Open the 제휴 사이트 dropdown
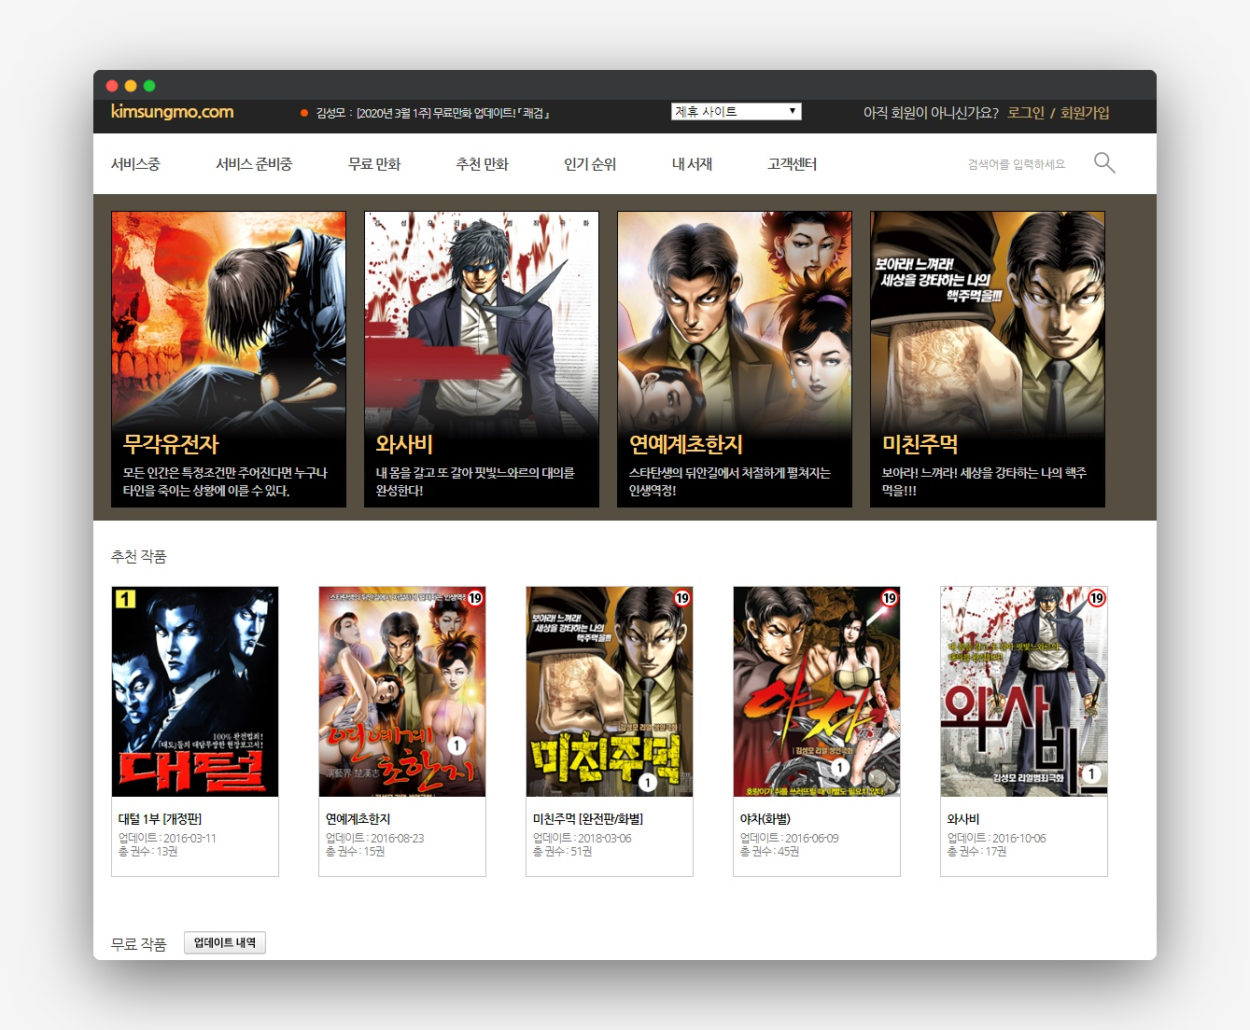This screenshot has height=1030, width=1250. [736, 112]
